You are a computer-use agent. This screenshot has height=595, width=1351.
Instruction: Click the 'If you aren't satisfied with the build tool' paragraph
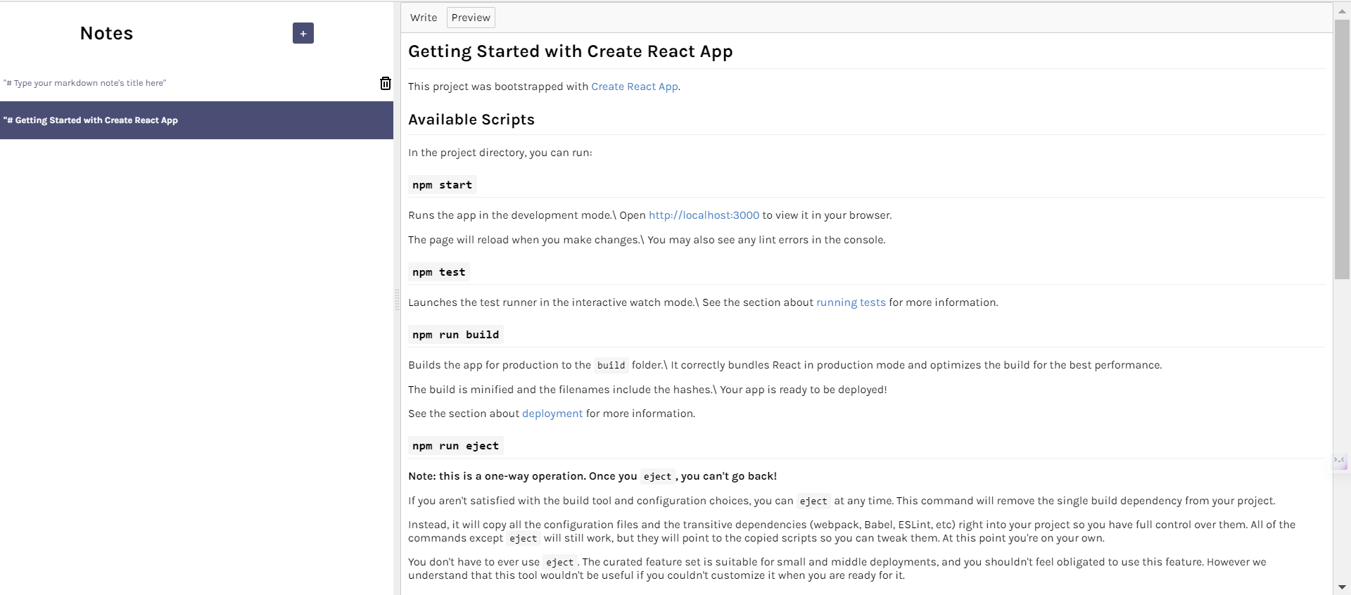[842, 501]
